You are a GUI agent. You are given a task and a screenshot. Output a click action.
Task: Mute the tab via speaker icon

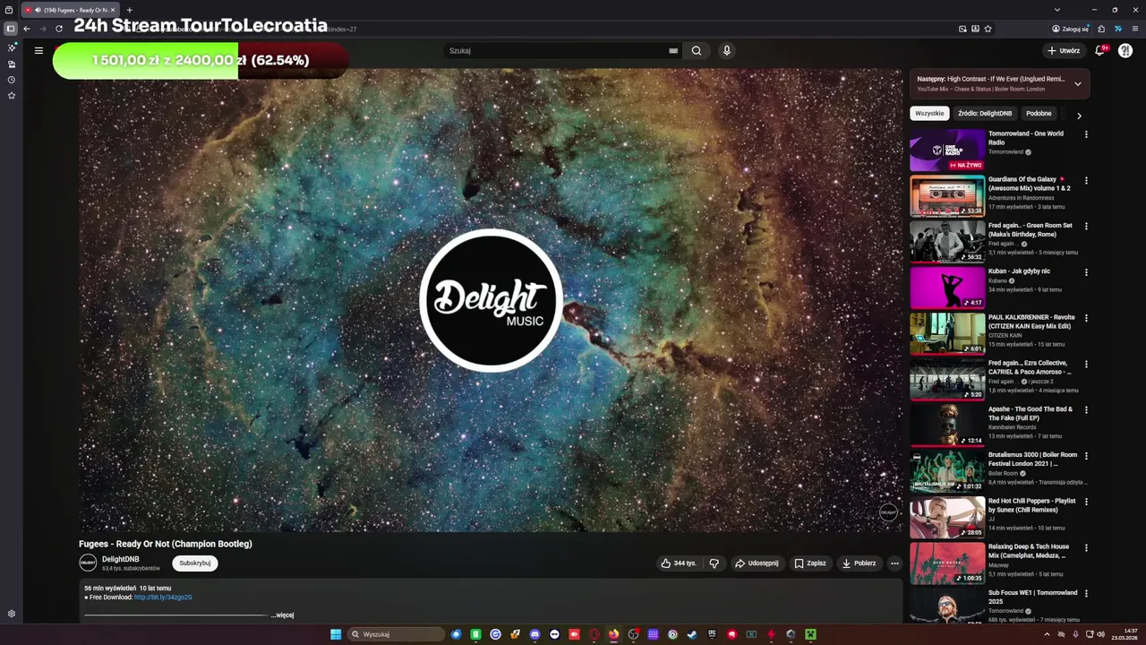click(x=38, y=10)
